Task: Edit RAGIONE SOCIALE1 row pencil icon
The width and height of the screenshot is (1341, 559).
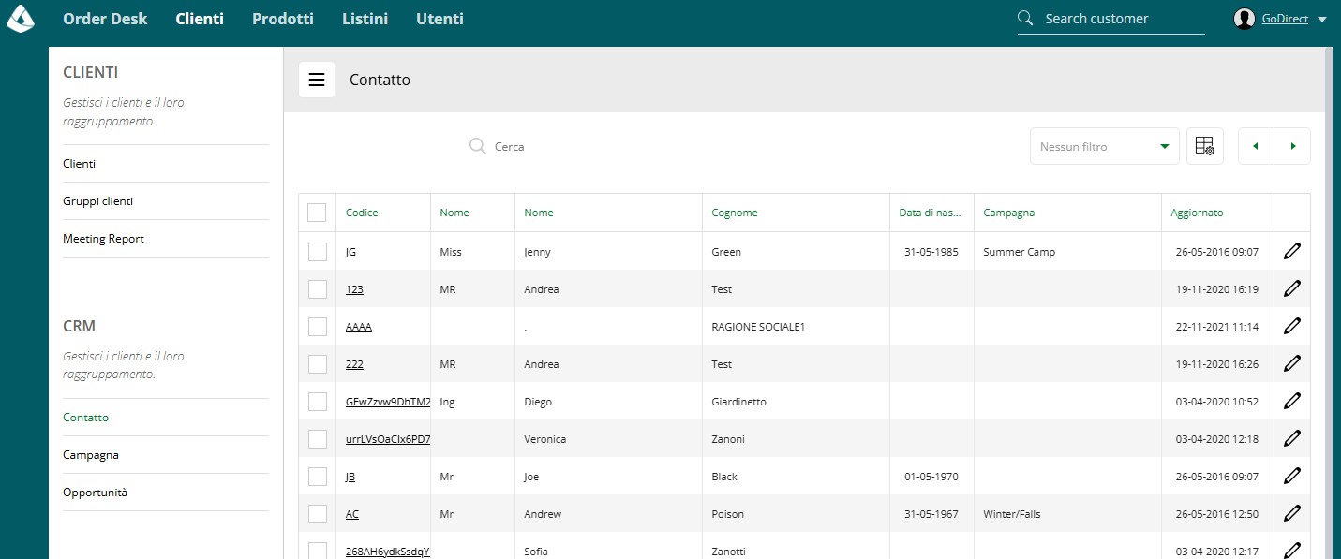Action: click(x=1292, y=326)
